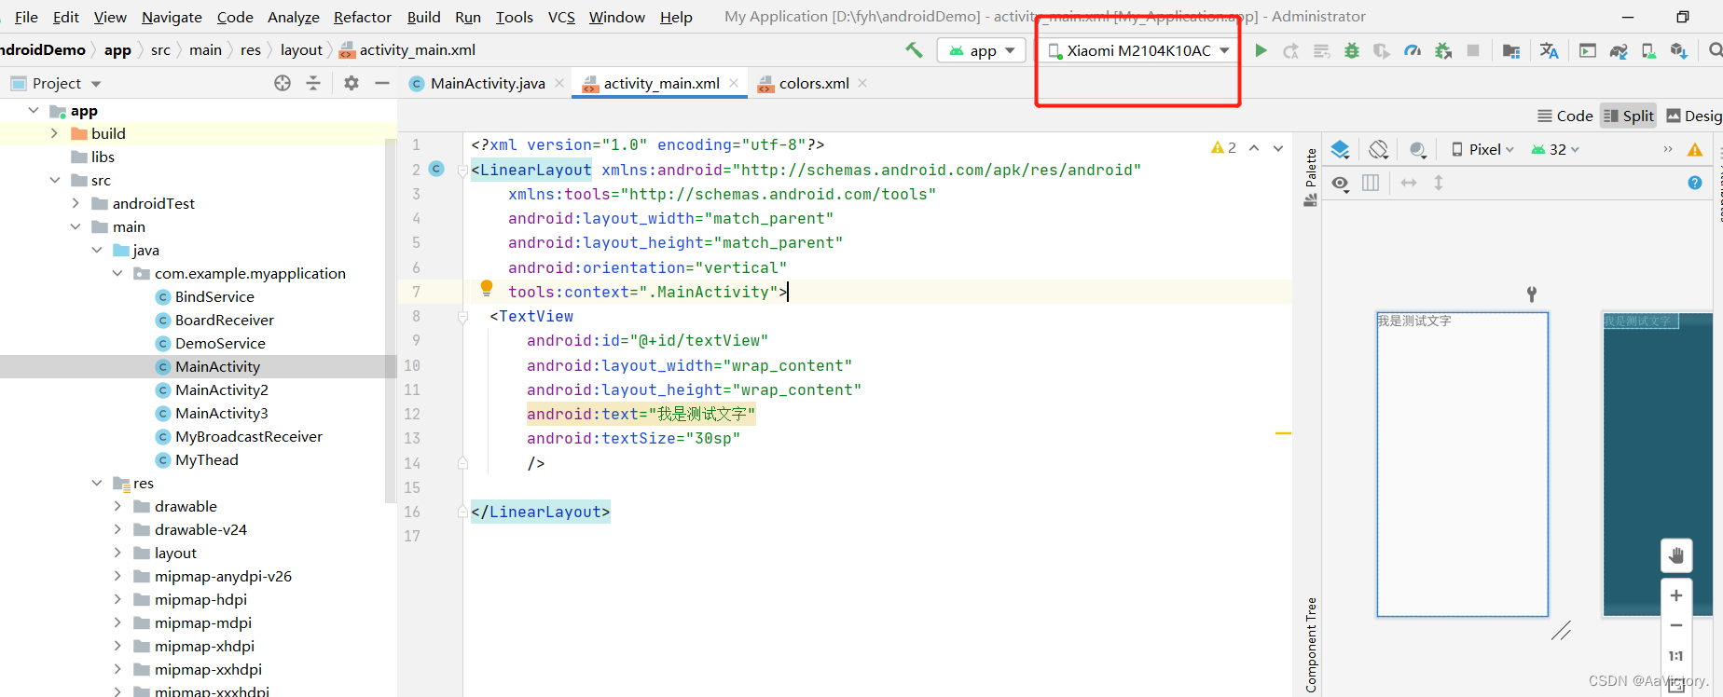Open the Select Design Surface layers icon
The image size is (1723, 697).
click(1340, 149)
